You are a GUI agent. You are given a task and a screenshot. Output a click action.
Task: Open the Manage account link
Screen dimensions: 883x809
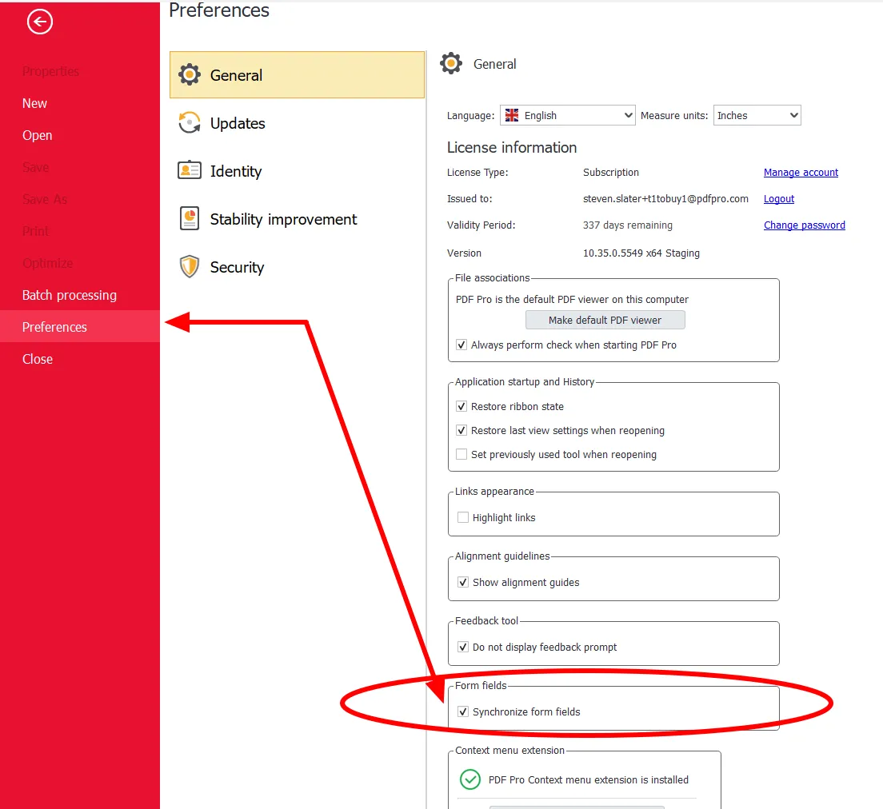(801, 172)
